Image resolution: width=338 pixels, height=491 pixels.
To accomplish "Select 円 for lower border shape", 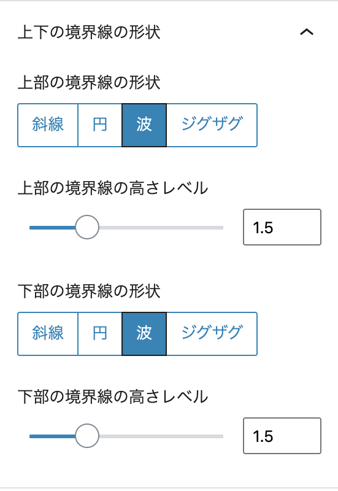I will point(100,333).
